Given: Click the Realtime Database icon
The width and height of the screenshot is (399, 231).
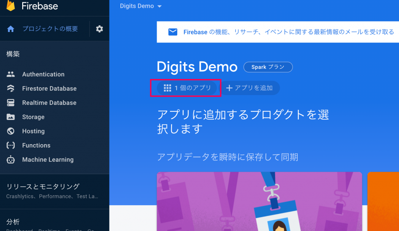Looking at the screenshot, I should coord(11,102).
